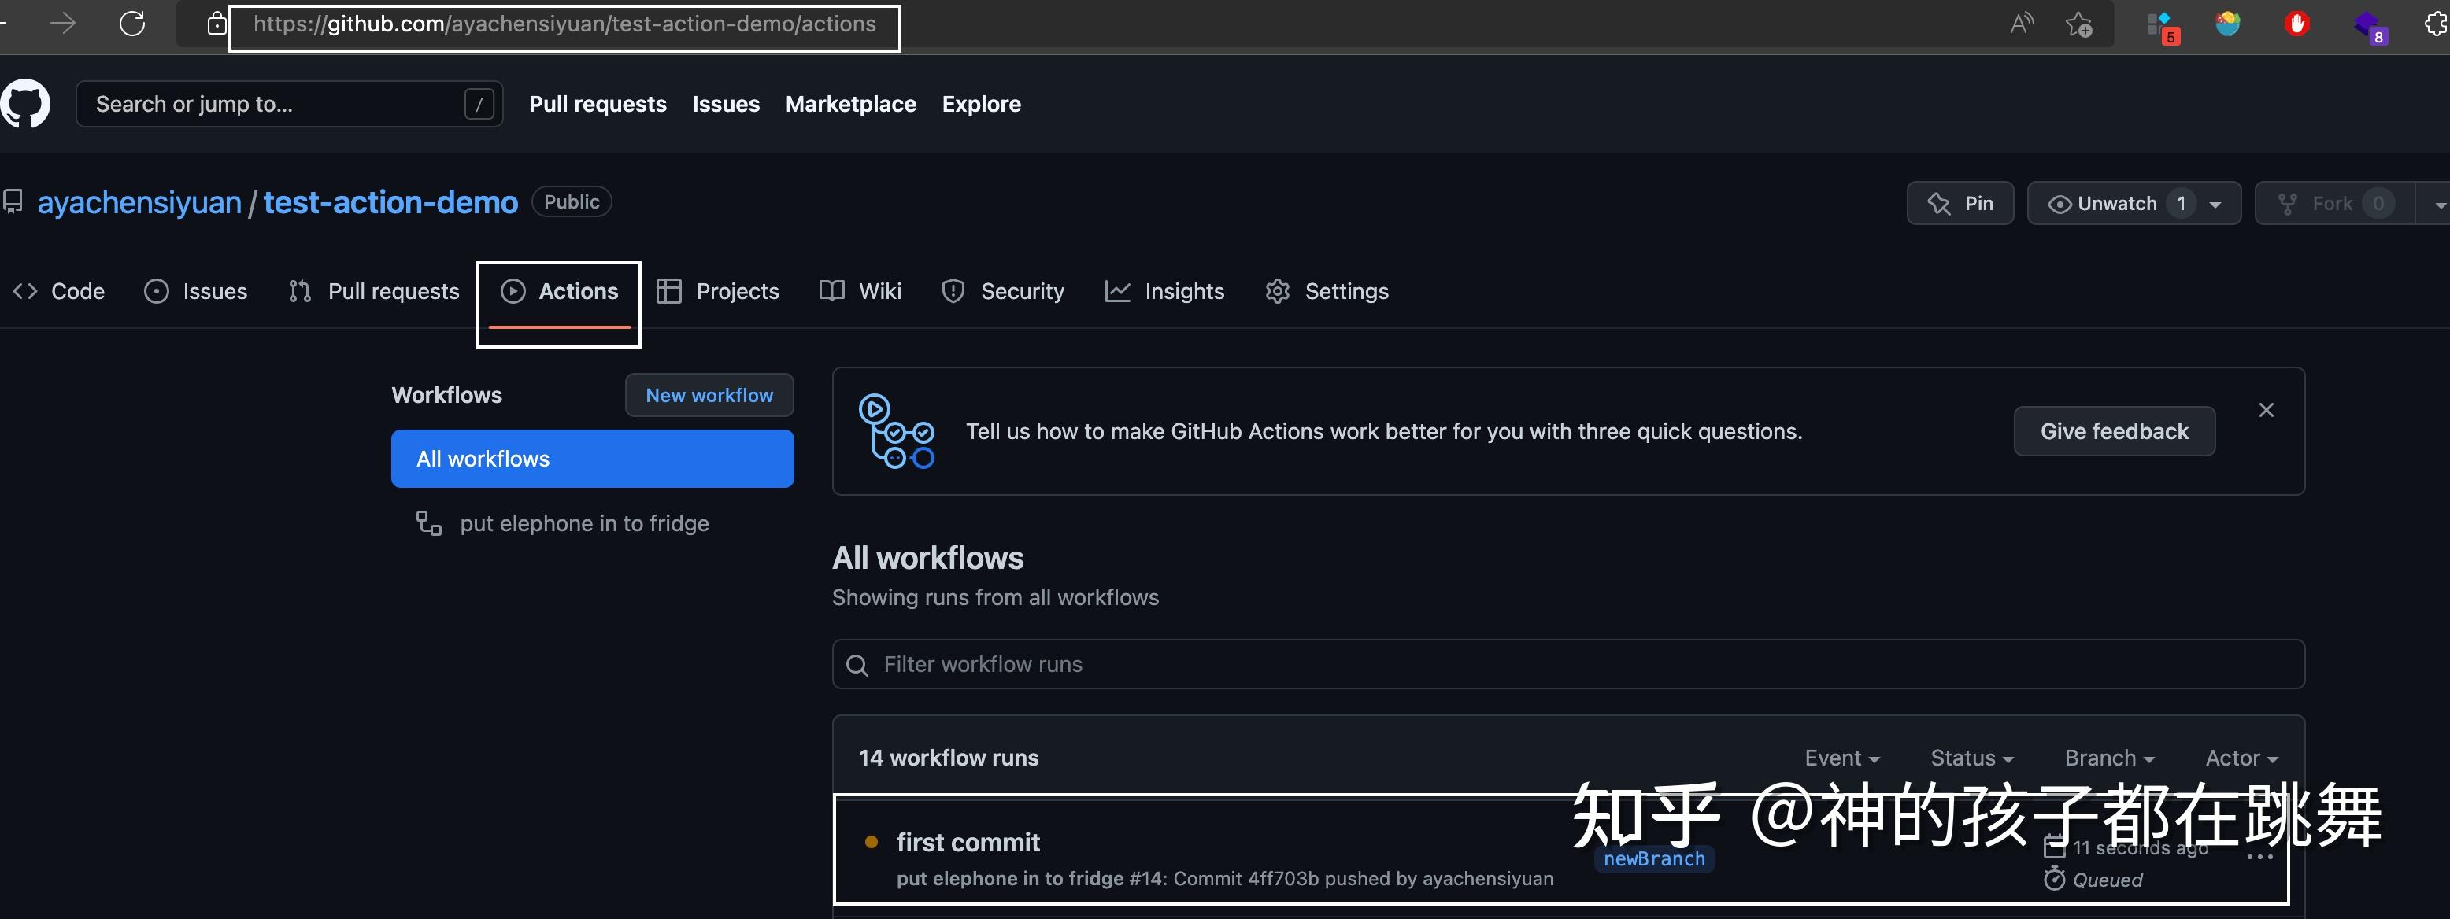Open the Event filter dropdown
This screenshot has height=919, width=2450.
(x=1841, y=758)
